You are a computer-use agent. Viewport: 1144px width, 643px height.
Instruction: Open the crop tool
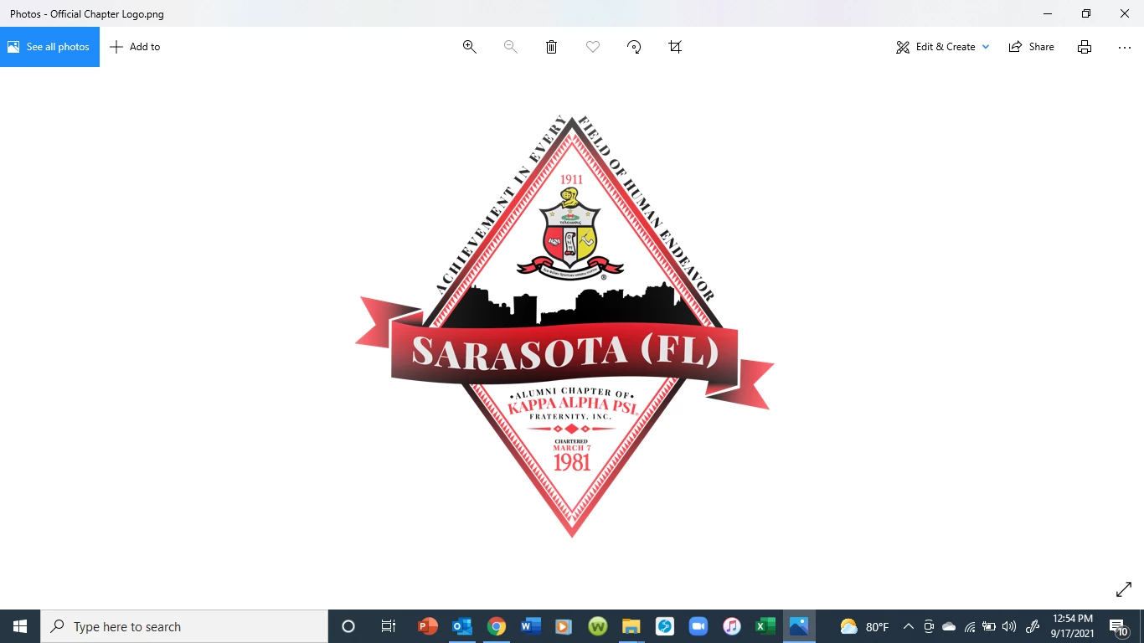pyautogui.click(x=675, y=47)
